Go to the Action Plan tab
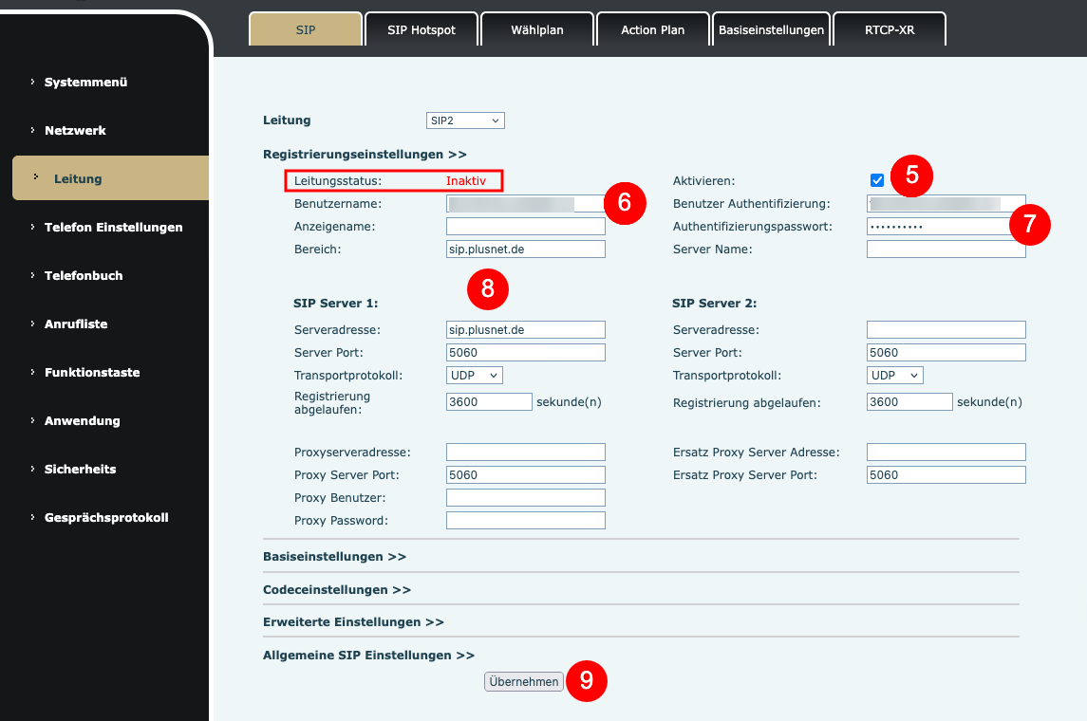Image resolution: width=1087 pixels, height=721 pixels. point(653,29)
